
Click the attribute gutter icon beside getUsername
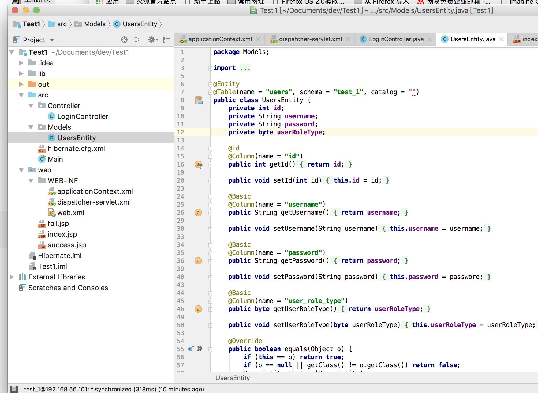[x=198, y=213]
